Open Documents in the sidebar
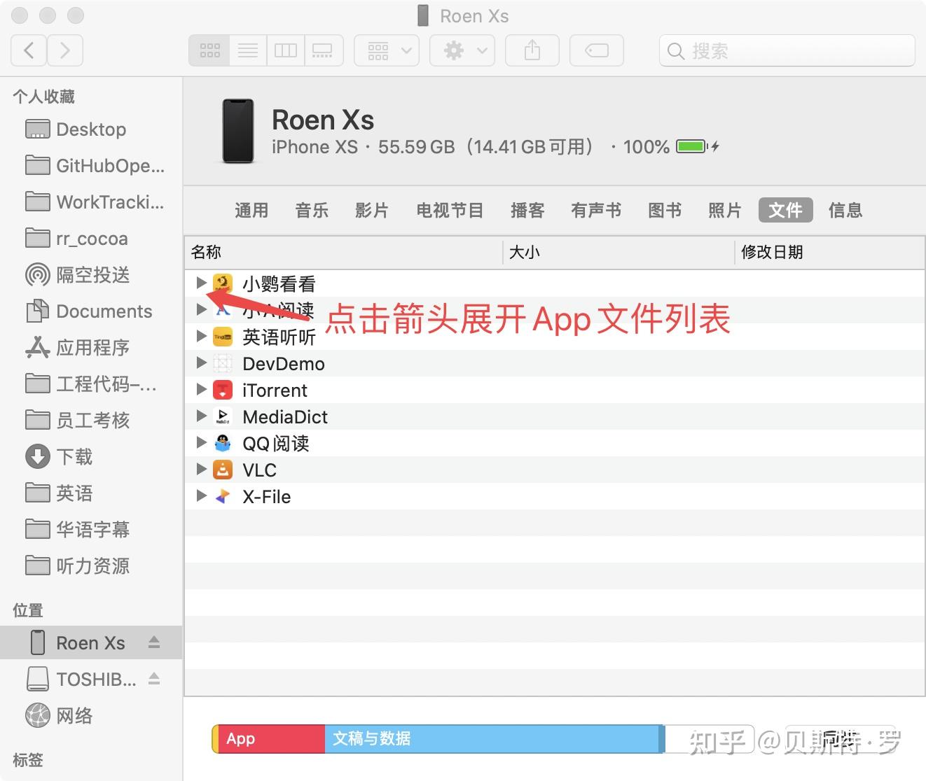 91,311
